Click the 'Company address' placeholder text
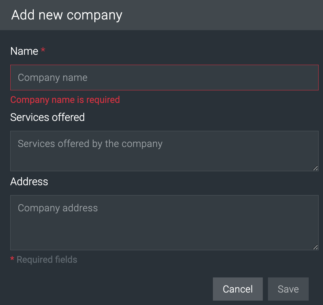Screen dimensions: 323x305 point(58,208)
